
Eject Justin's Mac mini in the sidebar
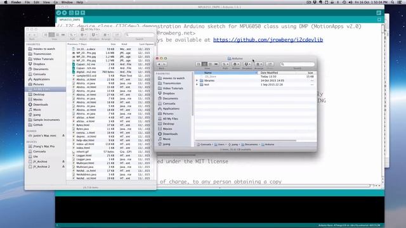coord(63,136)
